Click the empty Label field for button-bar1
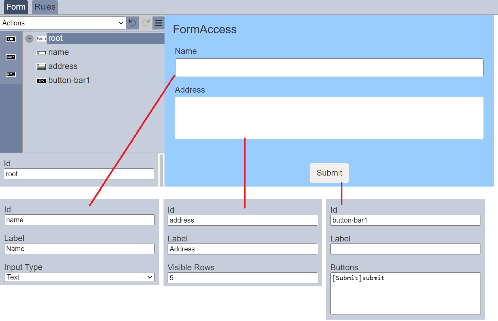 click(x=406, y=249)
